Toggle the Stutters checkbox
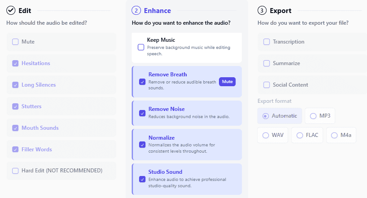The width and height of the screenshot is (367, 198). pos(15,106)
